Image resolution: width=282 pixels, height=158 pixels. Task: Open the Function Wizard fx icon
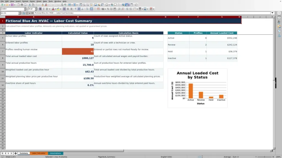pos(24,13)
